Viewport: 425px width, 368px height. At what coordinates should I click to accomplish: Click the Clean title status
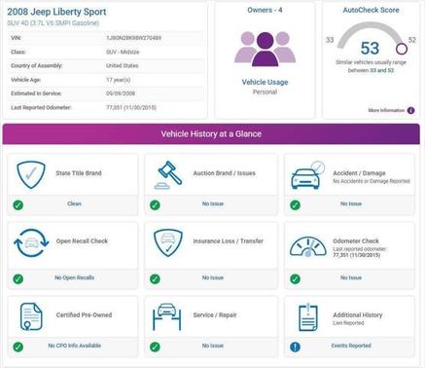pyautogui.click(x=74, y=203)
